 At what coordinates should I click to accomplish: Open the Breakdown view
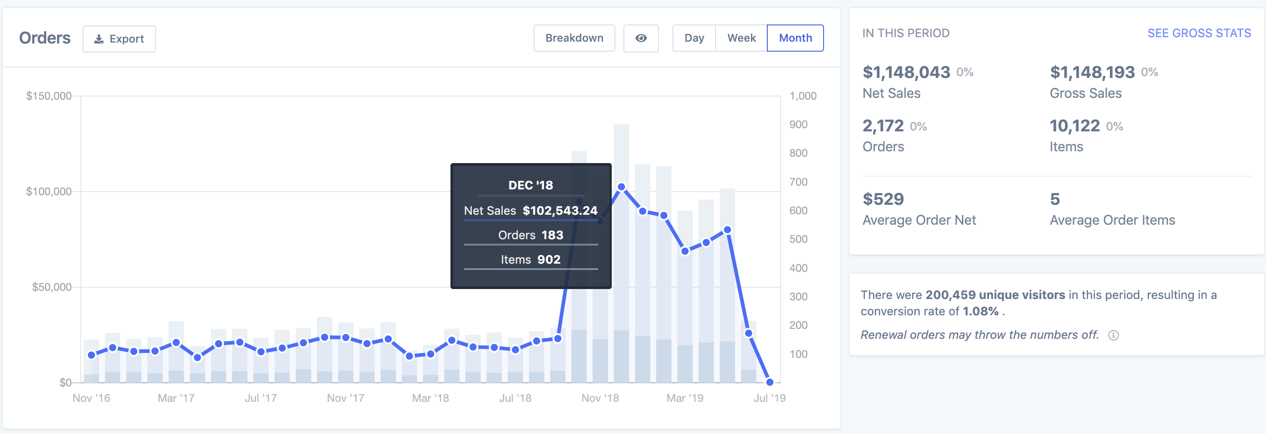(x=574, y=38)
